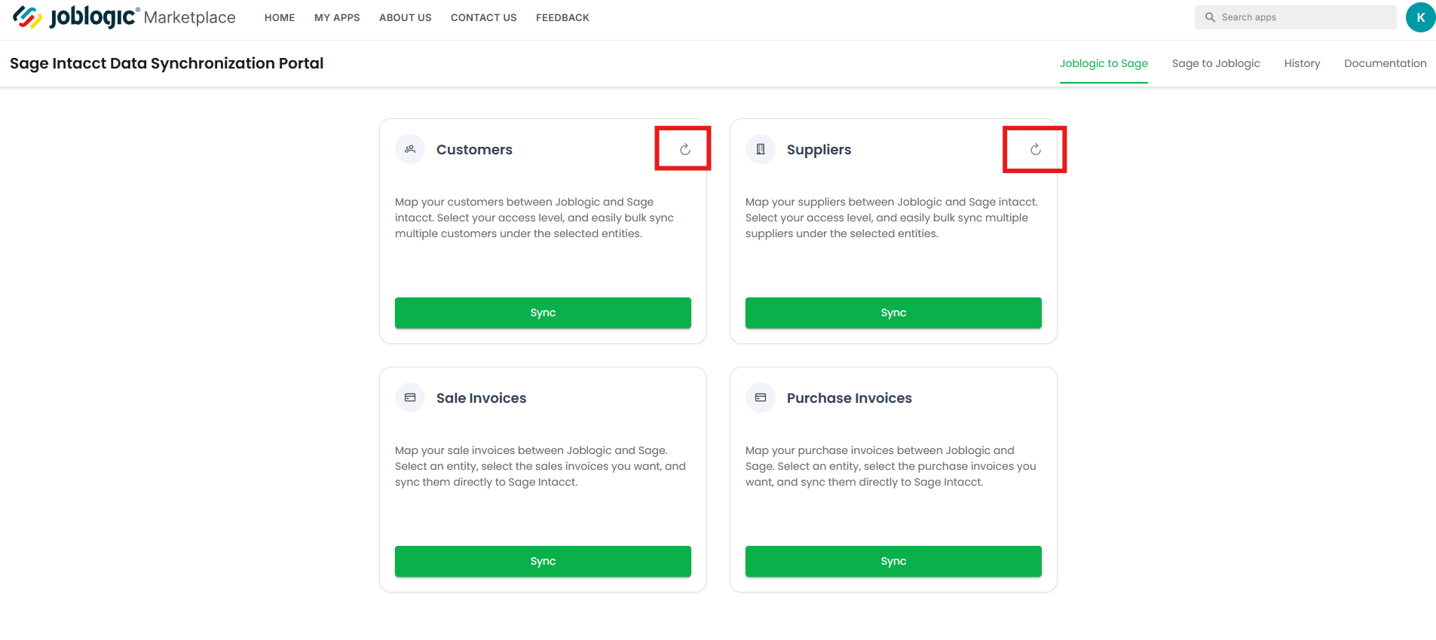Viewport: 1436px width, 640px height.
Task: Sync the Suppliers data
Action: pyautogui.click(x=893, y=312)
